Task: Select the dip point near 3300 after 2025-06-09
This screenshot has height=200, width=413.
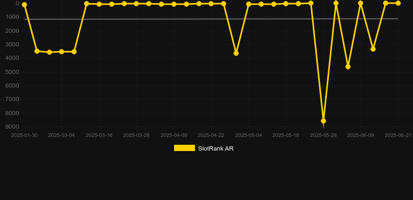Action: [x=373, y=49]
